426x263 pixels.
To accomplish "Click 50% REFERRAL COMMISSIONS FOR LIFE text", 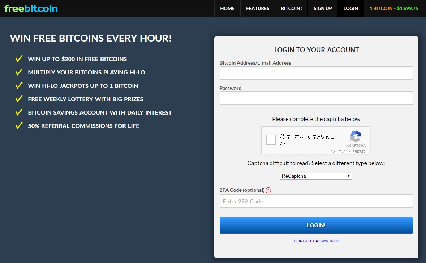I will pyautogui.click(x=84, y=126).
